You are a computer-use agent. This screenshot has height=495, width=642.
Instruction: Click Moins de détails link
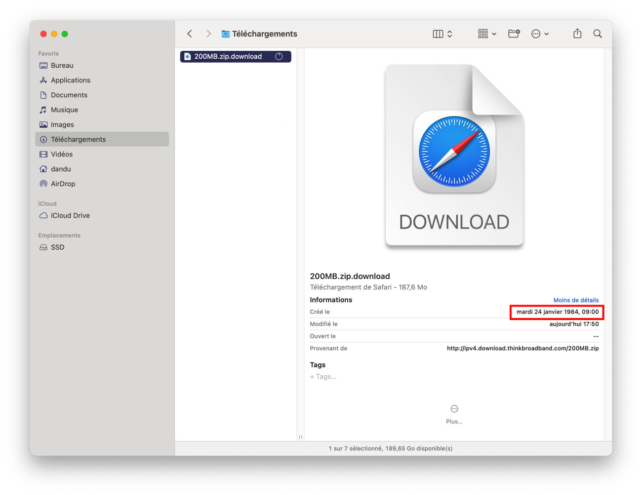(x=576, y=300)
